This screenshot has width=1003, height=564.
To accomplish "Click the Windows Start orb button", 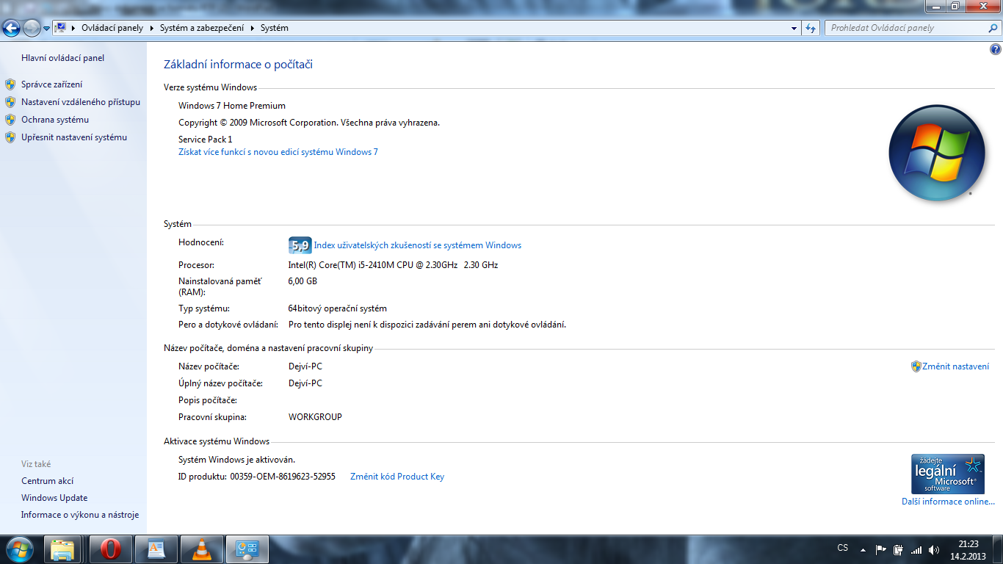I will 18,549.
